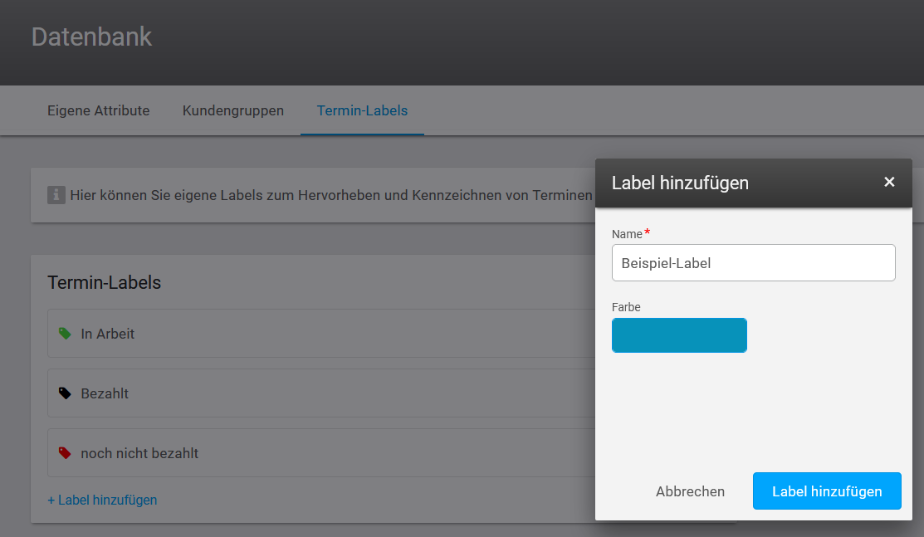Click the black tag icon for Bezahlt
Viewport: 924px width, 537px height.
tap(65, 393)
